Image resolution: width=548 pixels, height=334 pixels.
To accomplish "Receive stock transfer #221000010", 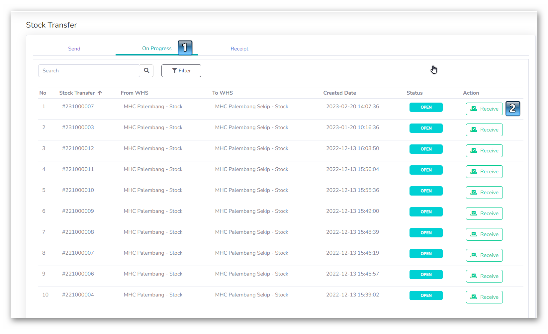I will point(484,193).
